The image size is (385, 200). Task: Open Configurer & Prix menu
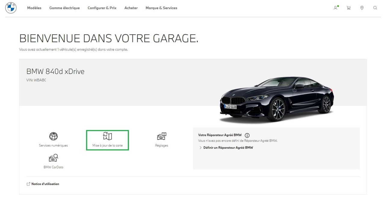[102, 8]
